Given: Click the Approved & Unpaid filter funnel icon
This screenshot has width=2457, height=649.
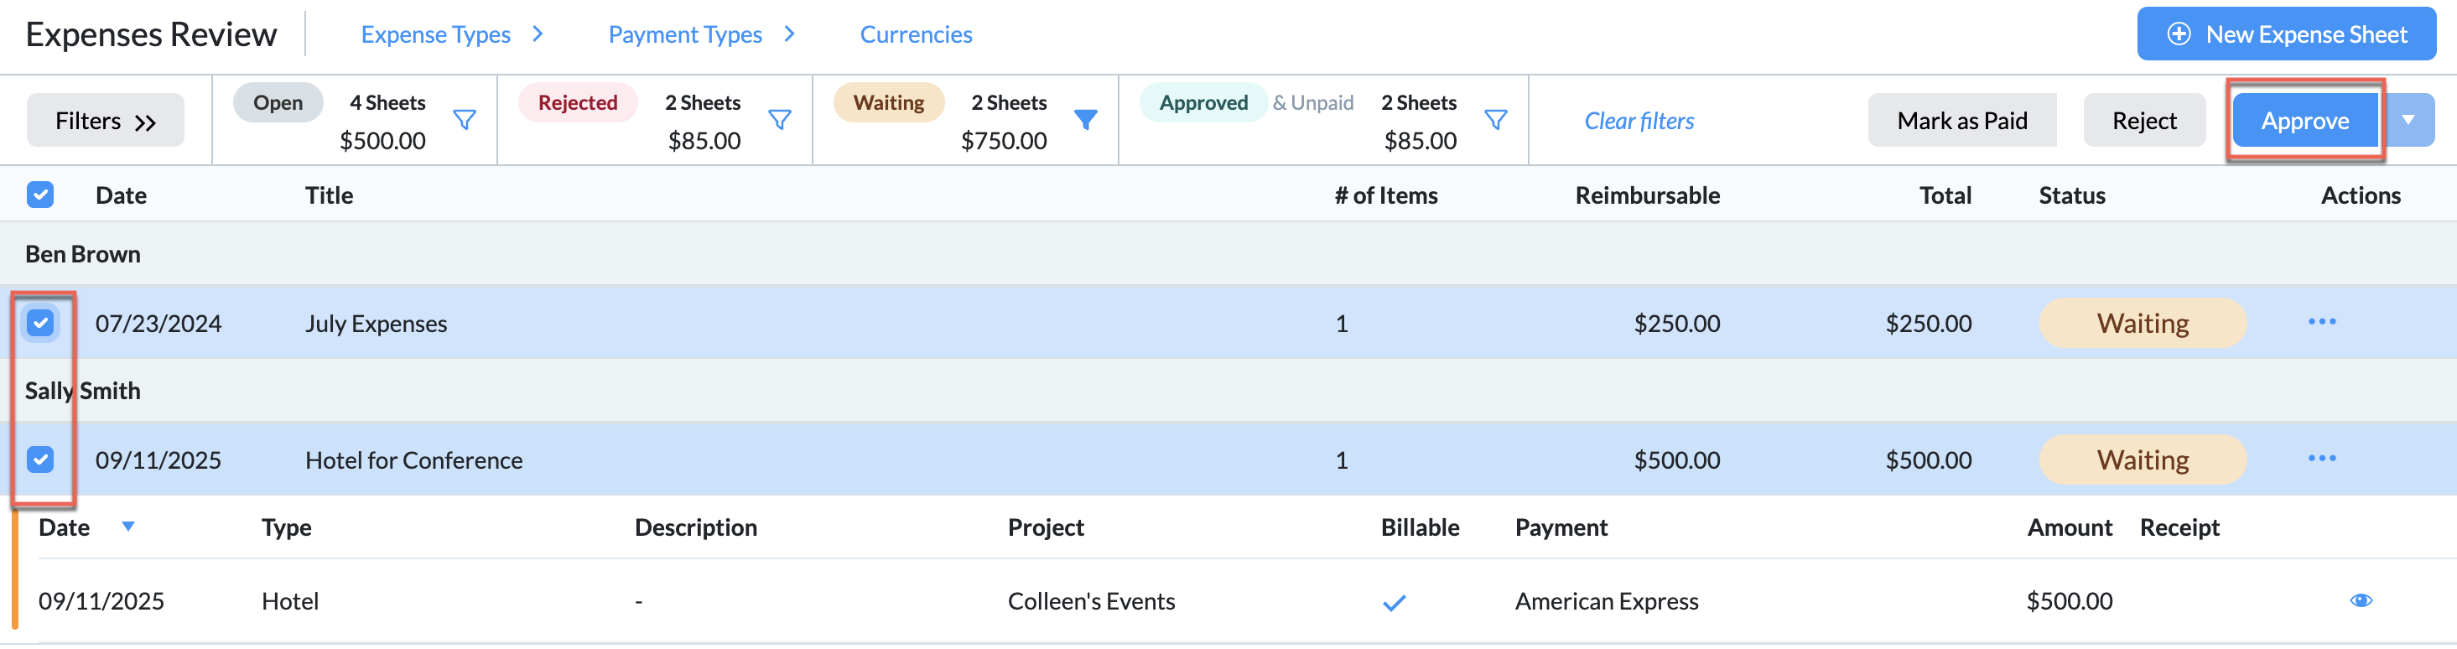Looking at the screenshot, I should click(x=1495, y=120).
